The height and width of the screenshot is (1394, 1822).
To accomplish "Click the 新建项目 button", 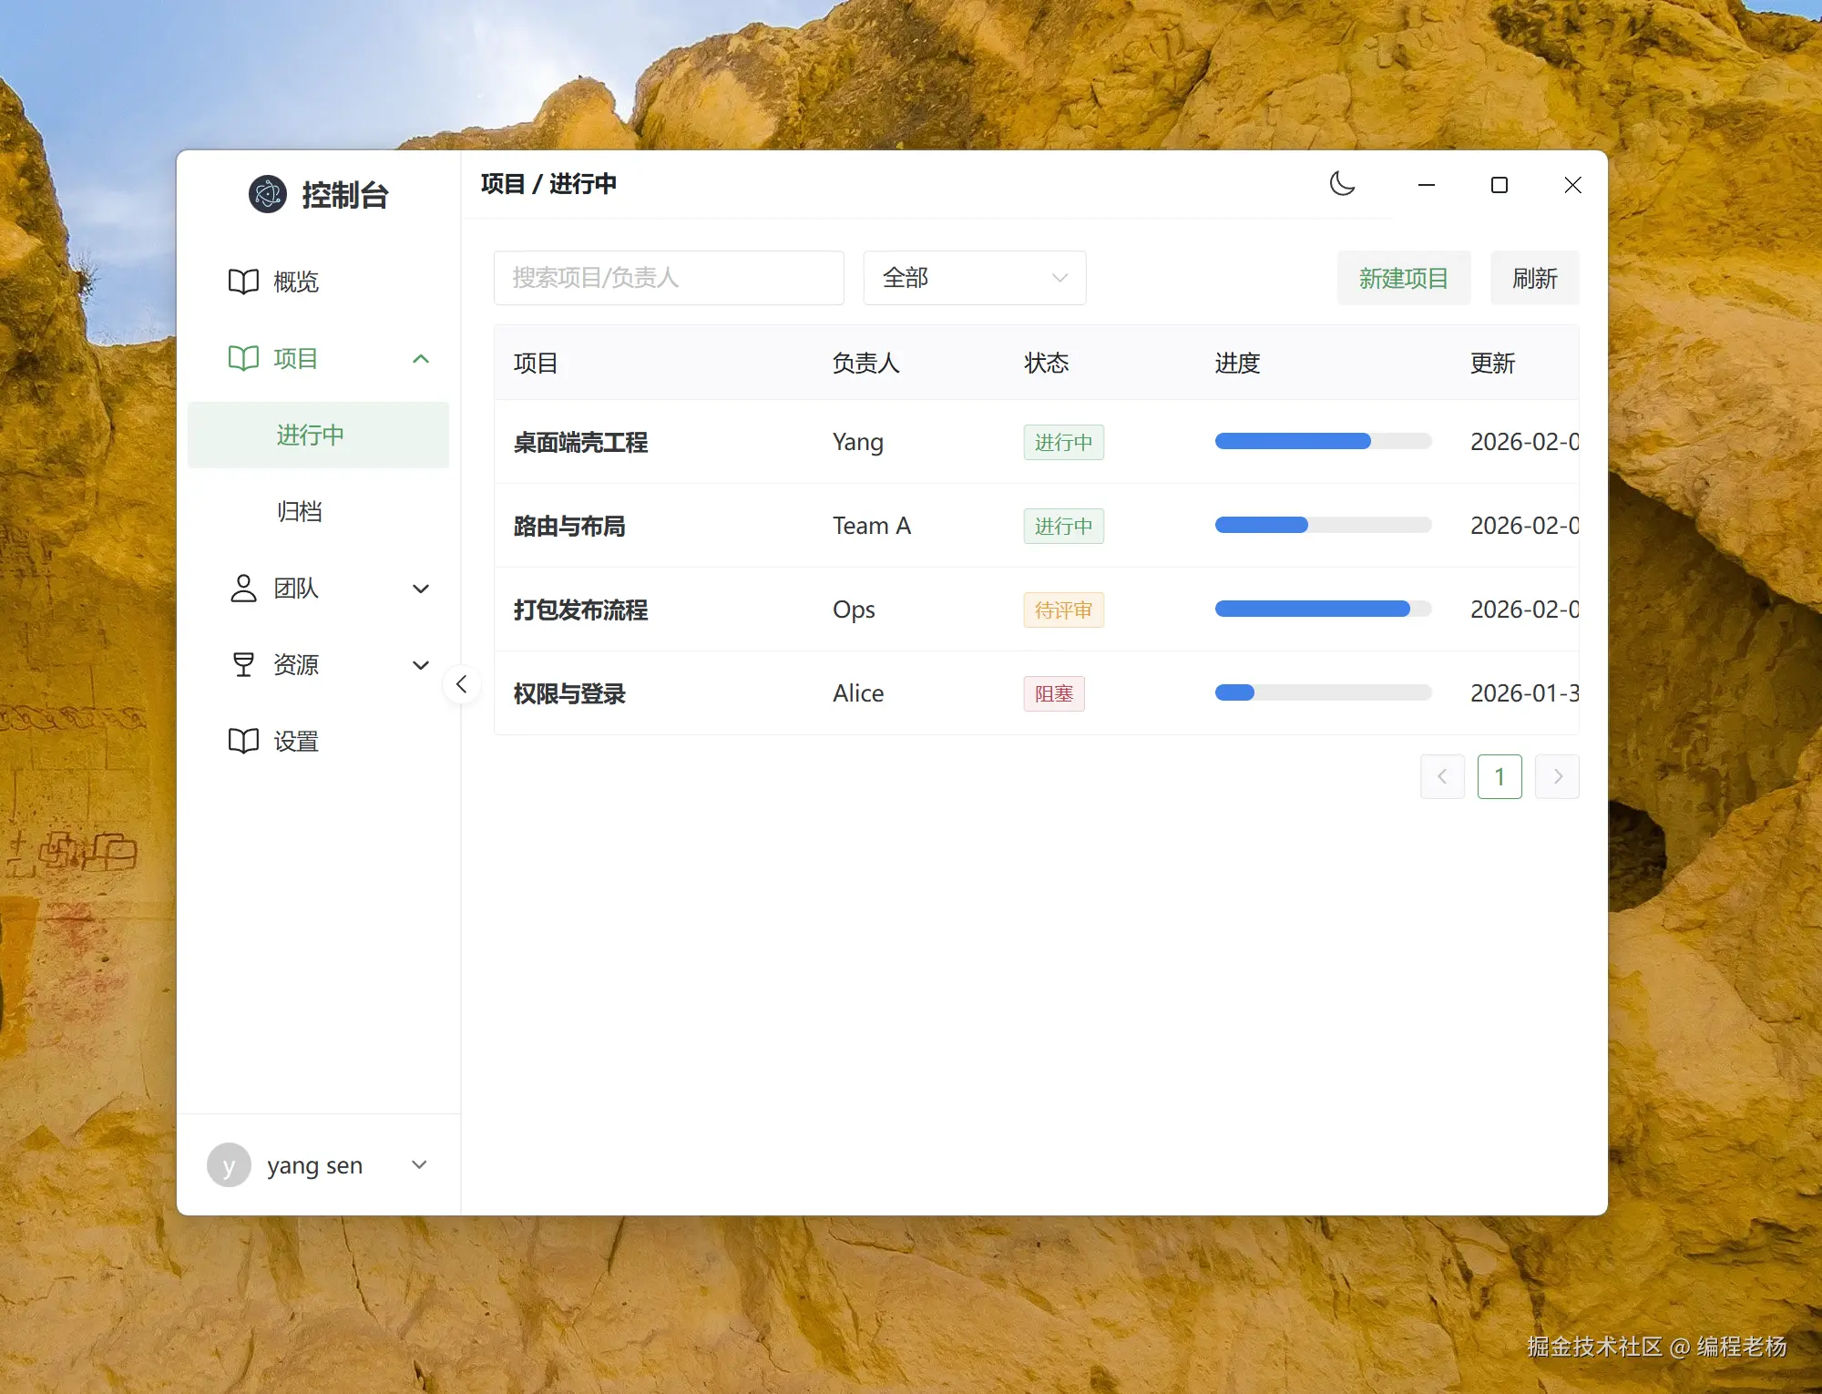I will pos(1403,278).
